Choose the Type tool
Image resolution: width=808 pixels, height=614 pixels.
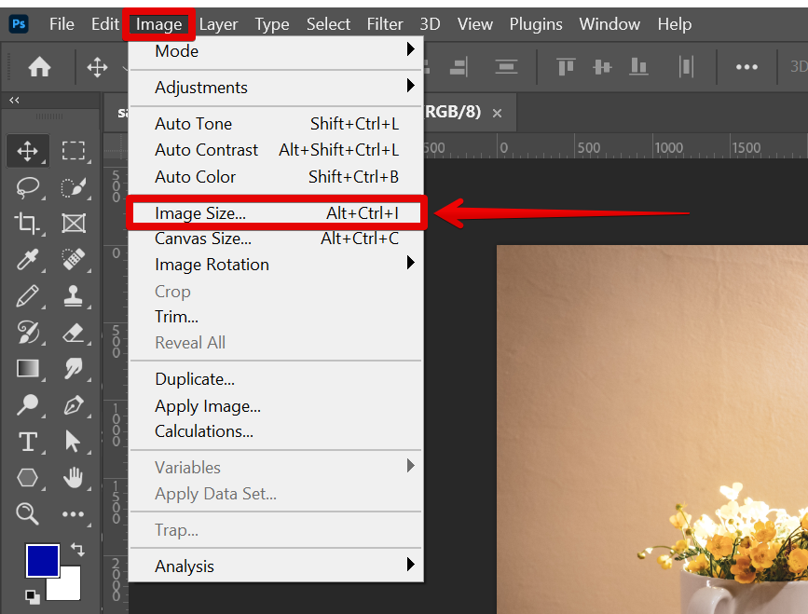27,441
